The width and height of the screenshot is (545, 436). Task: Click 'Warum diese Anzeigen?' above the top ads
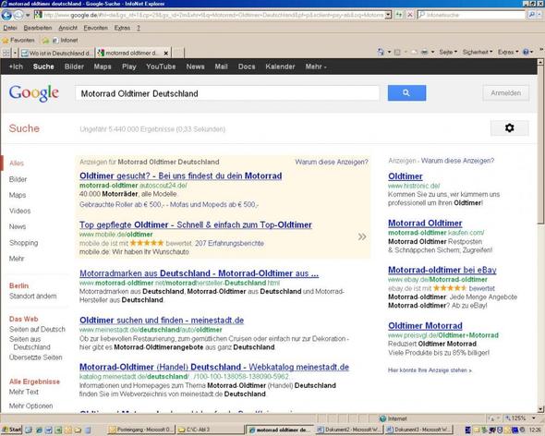point(332,162)
